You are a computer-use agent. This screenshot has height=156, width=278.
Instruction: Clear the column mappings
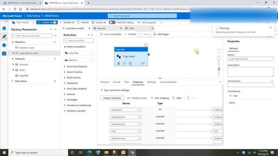click(177, 98)
